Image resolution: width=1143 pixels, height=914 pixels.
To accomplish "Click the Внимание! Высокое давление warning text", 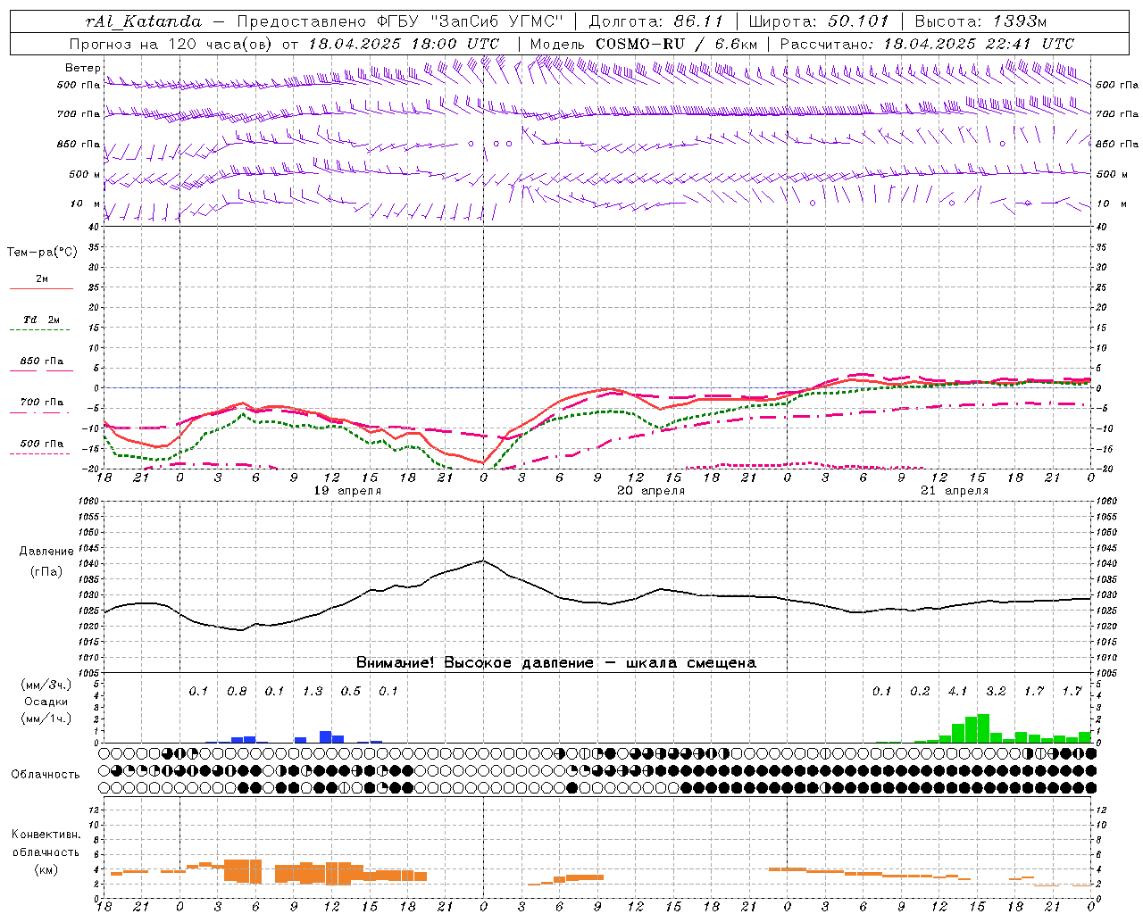I will coord(555,662).
